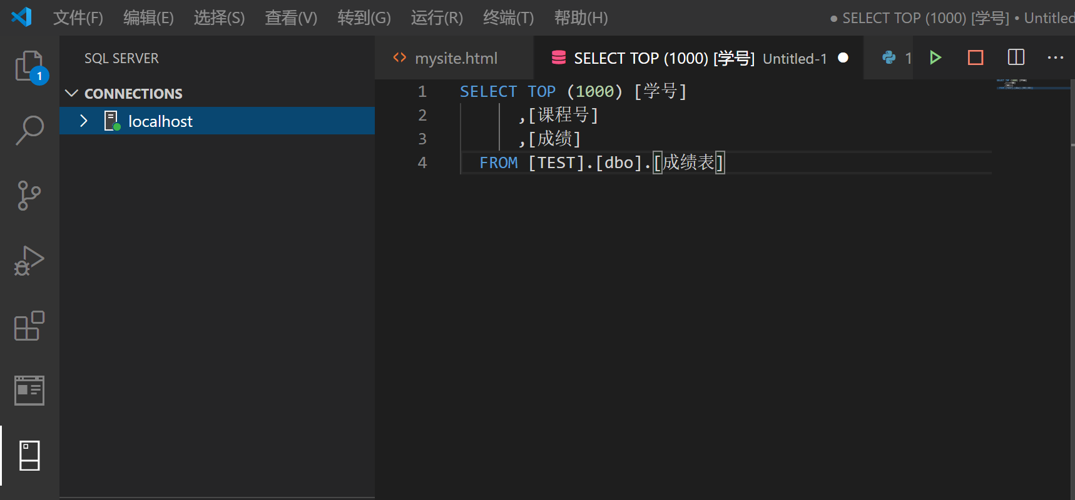Screen dimensions: 1075x500
Task: Collapse the CONNECTIONS section
Action: tap(72, 93)
